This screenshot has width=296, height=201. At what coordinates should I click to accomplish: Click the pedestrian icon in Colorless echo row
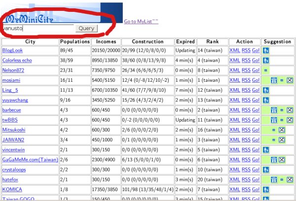click(x=266, y=61)
